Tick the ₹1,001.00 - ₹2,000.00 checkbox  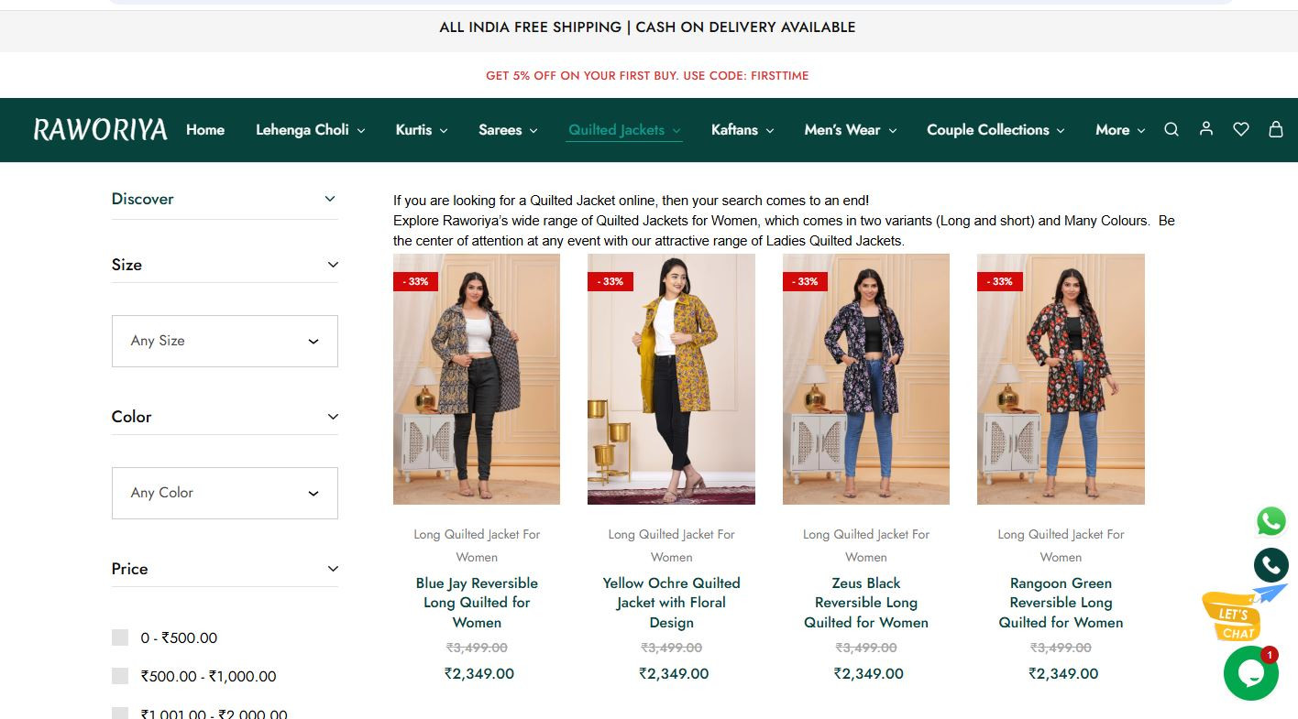click(120, 714)
